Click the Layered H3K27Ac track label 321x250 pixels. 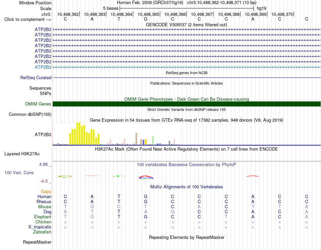point(22,154)
